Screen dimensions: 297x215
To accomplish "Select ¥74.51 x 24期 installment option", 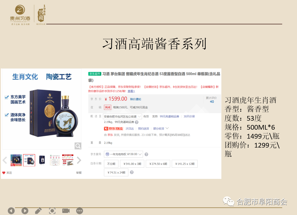I will (116, 172).
